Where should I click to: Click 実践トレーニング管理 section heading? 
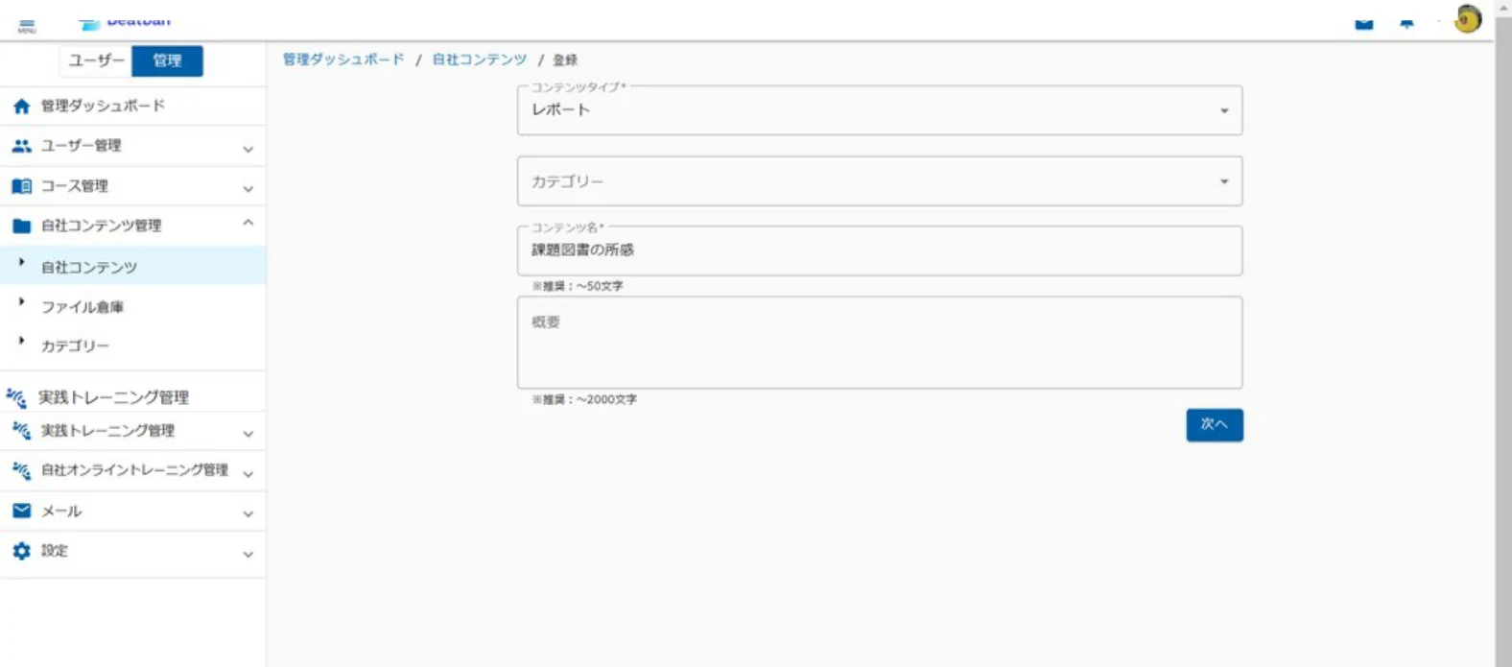[113, 396]
